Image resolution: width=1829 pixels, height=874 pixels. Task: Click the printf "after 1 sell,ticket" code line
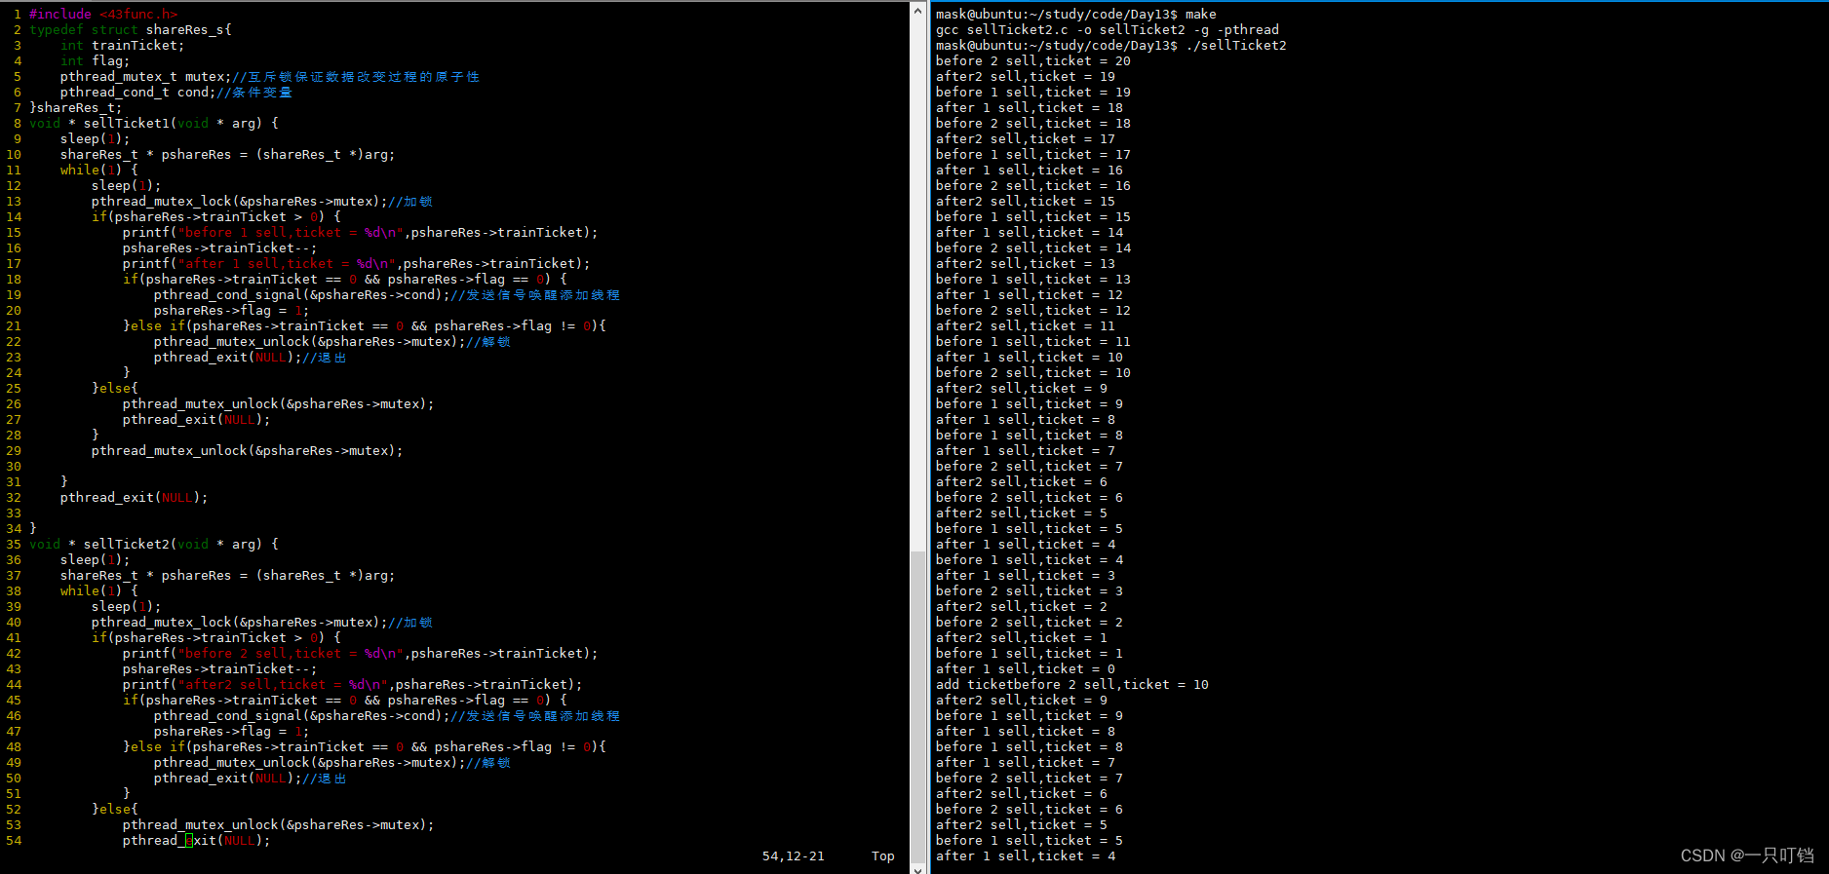[x=356, y=263]
